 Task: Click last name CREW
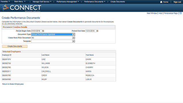coord(44,76)
